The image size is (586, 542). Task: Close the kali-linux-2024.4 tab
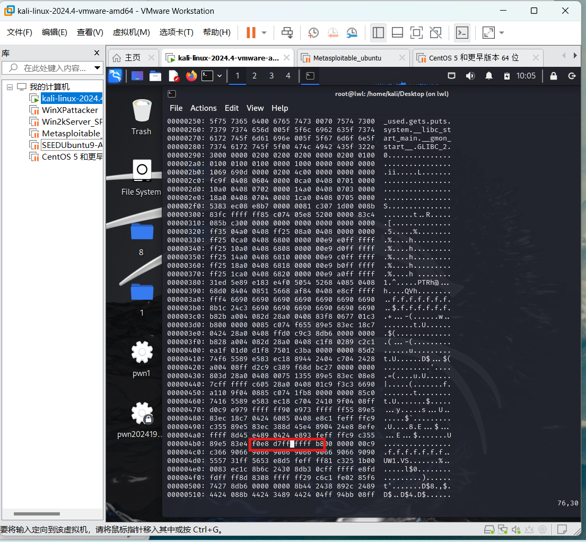point(287,58)
